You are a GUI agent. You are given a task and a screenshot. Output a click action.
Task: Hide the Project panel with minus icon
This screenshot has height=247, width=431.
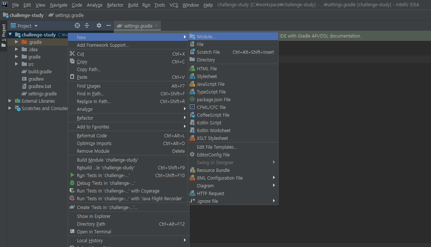click(x=109, y=25)
